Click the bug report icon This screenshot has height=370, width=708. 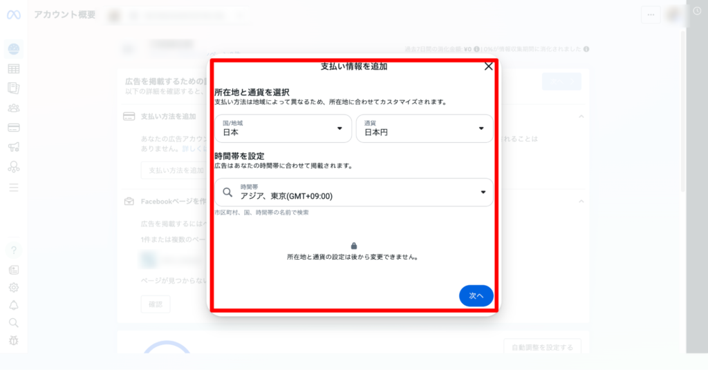click(14, 340)
